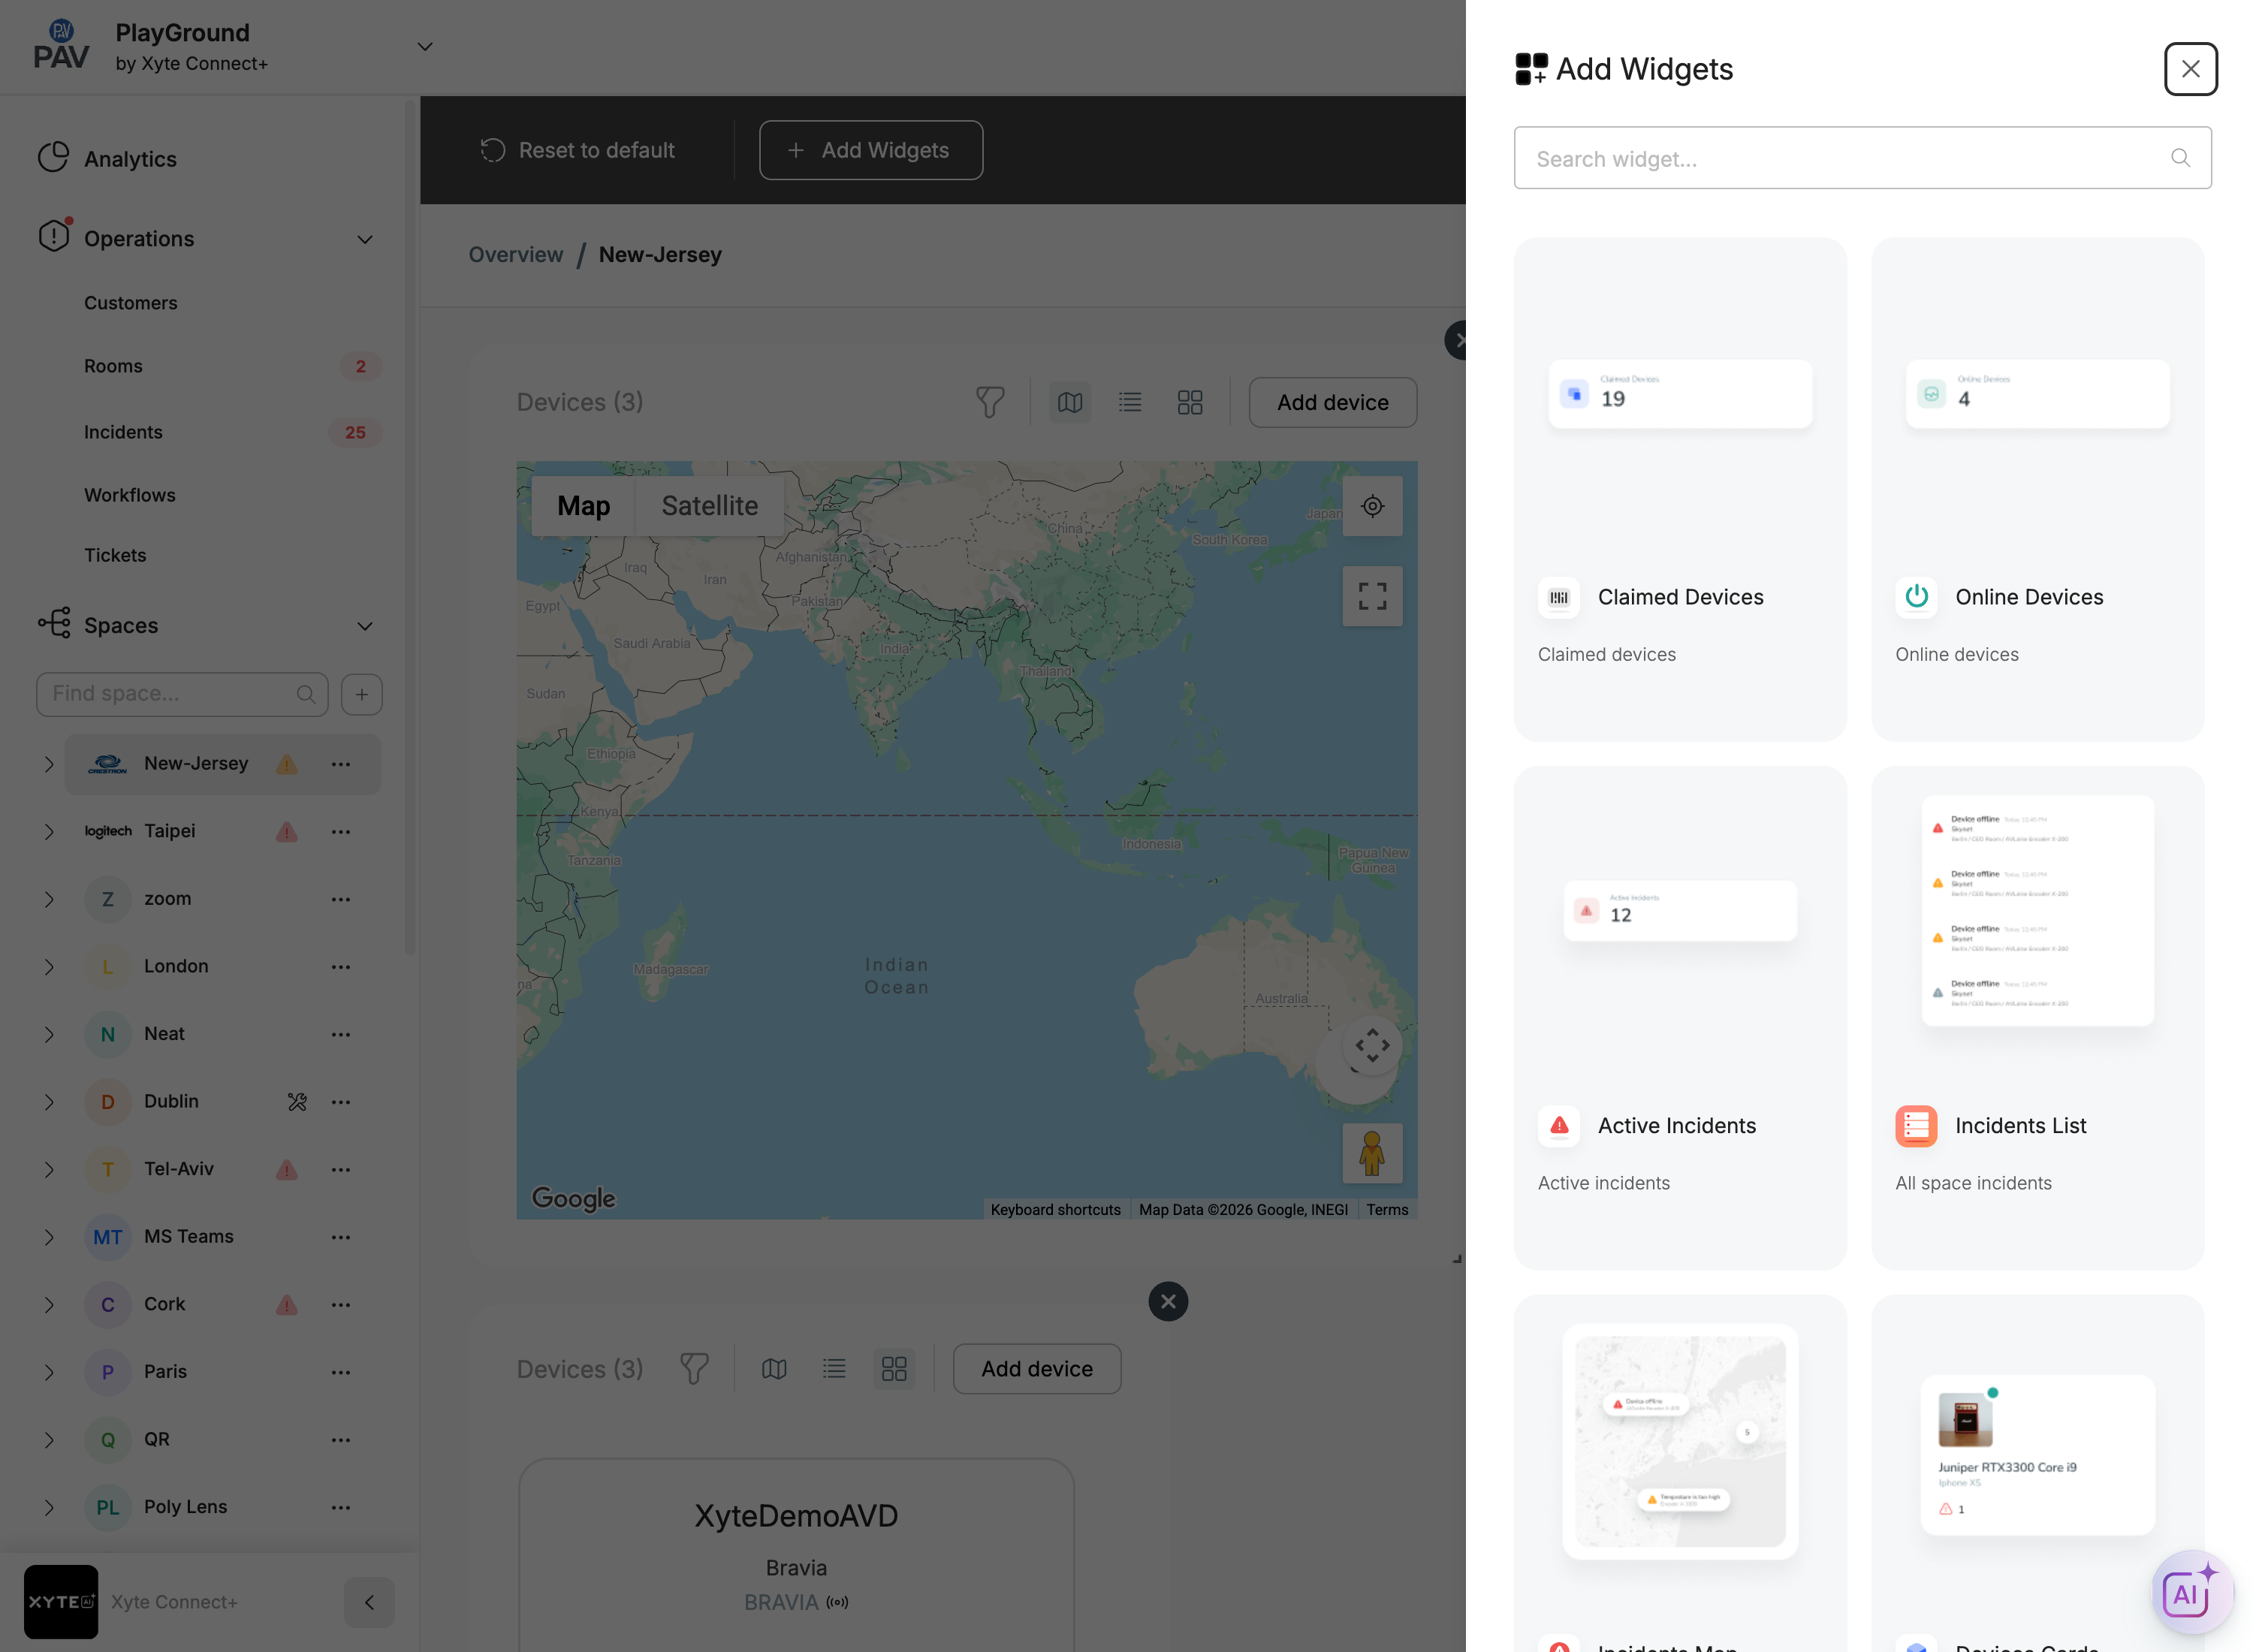The width and height of the screenshot is (2253, 1652).
Task: Click the Dublin maintenance tools icon
Action: coord(297,1102)
